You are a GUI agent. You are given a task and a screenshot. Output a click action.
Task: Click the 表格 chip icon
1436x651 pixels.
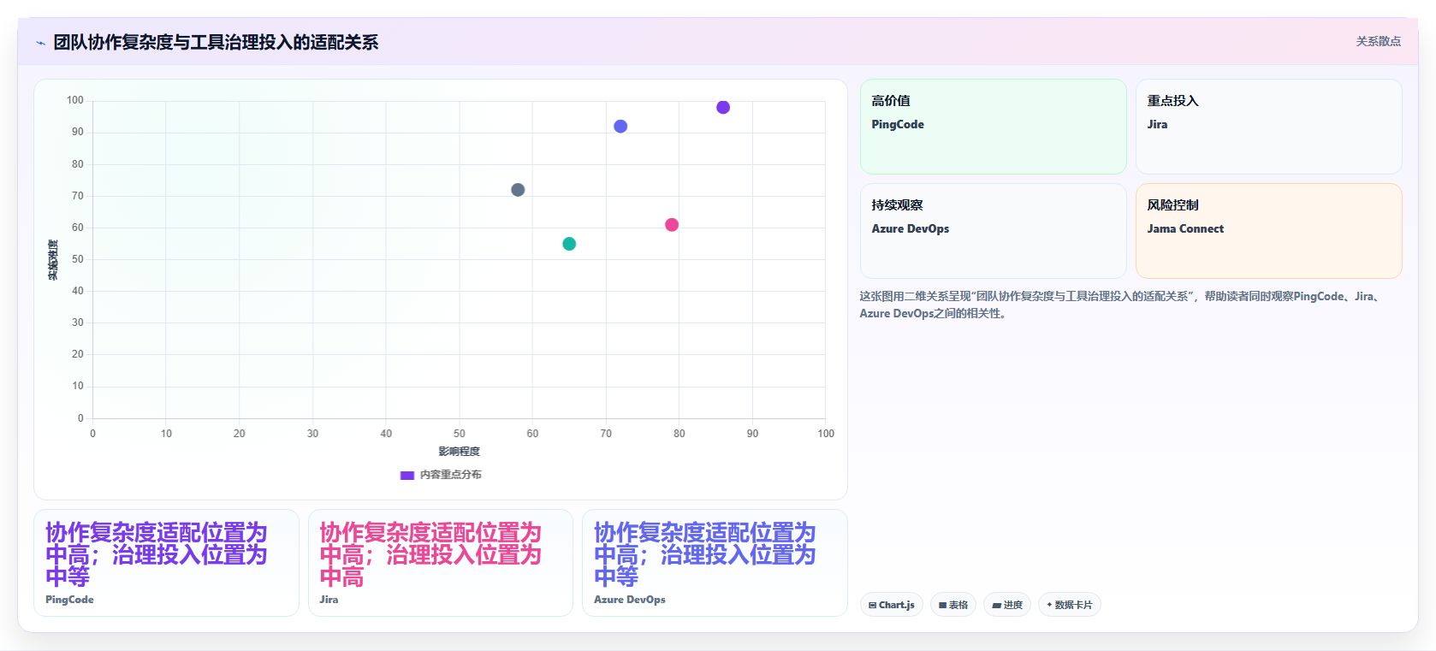tap(942, 605)
